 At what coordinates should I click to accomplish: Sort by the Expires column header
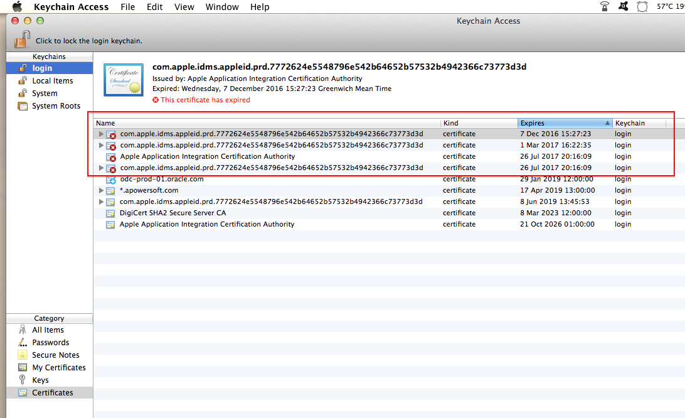[565, 123]
